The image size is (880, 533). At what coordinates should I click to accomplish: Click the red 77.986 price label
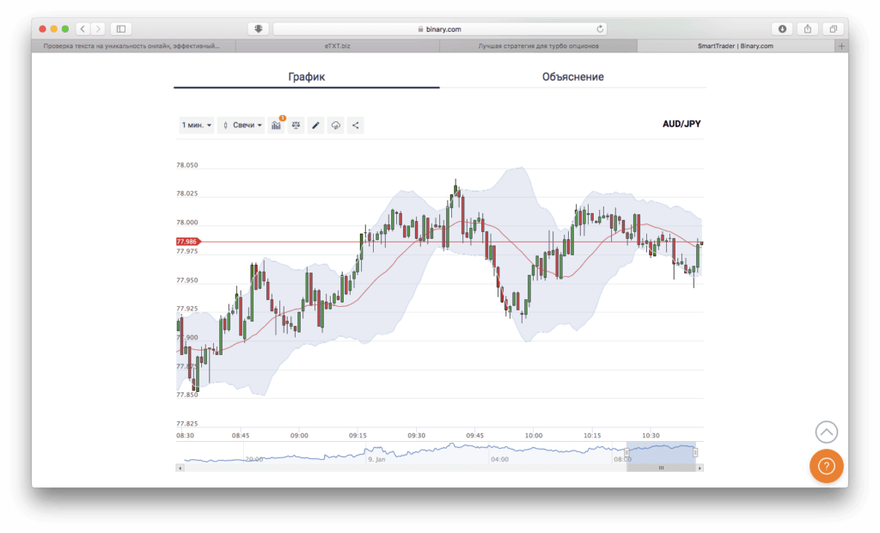(186, 242)
